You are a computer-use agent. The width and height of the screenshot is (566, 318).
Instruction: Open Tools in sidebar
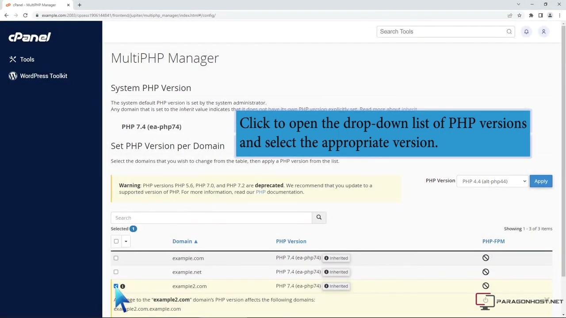click(27, 59)
